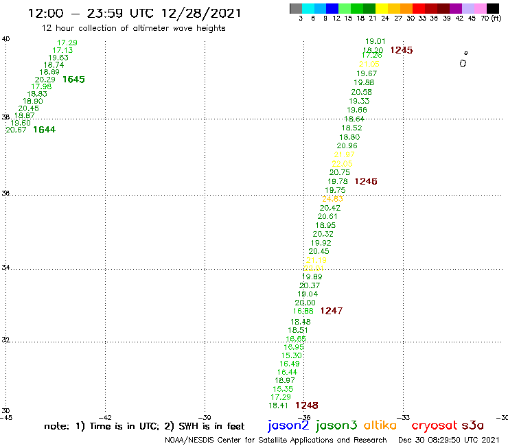This screenshot has width=508, height=446.
Task: Click the 19.63 wave height value
Action: 58,58
